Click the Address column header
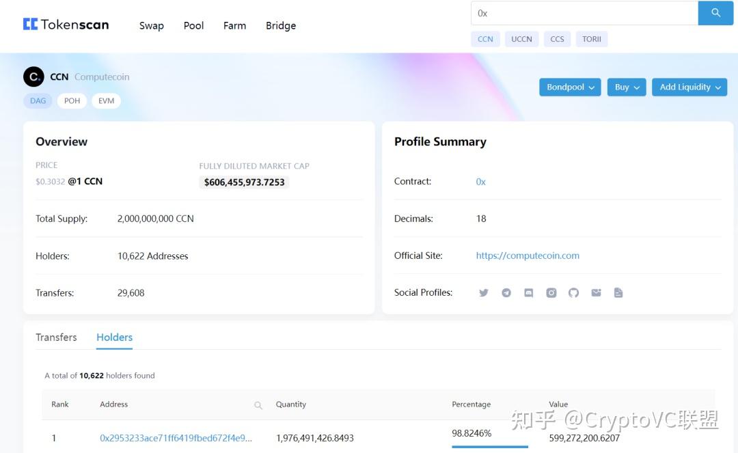 coord(114,404)
